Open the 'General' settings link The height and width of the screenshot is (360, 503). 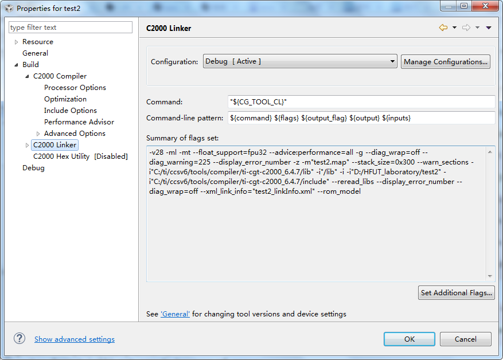point(175,314)
